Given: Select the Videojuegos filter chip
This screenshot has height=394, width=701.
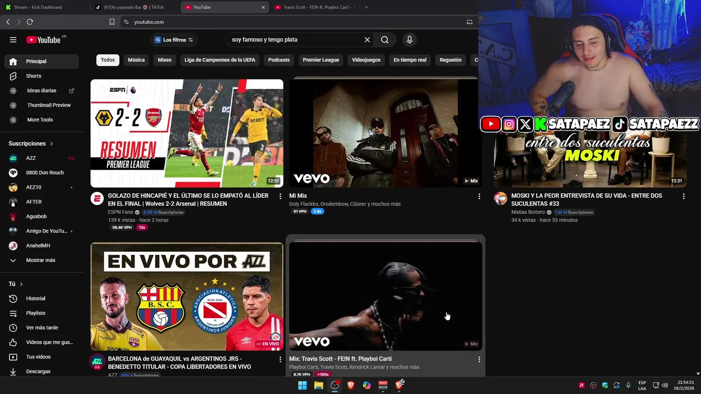Looking at the screenshot, I should (x=366, y=60).
